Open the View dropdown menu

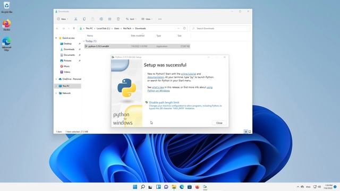pos(147,19)
